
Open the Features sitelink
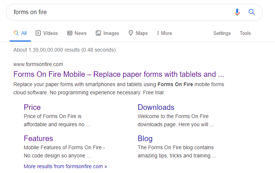point(38,138)
